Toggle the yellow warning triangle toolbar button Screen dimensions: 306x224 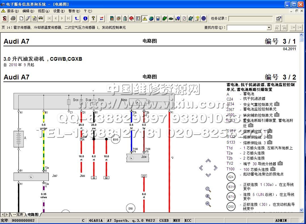tap(145, 18)
